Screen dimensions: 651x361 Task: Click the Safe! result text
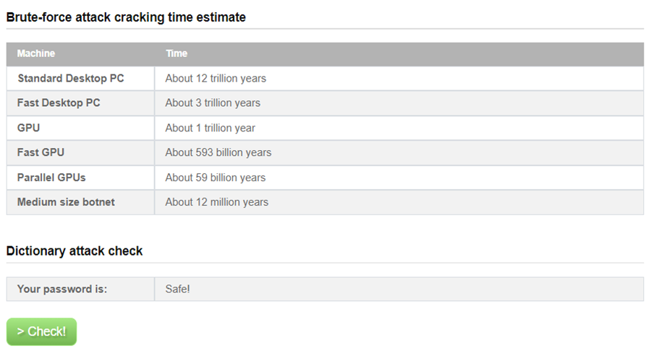click(177, 289)
